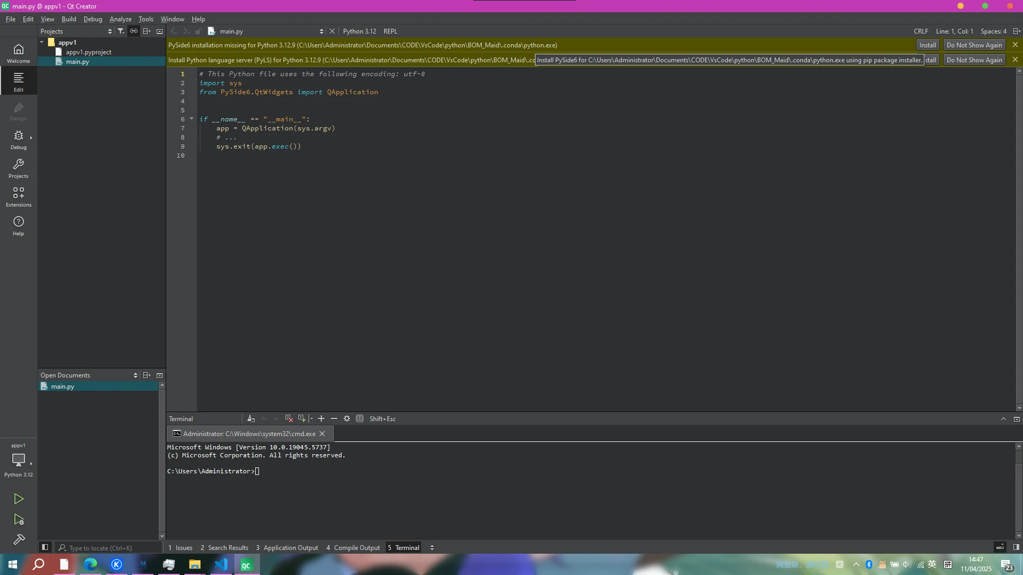Split the Open Documents panel
This screenshot has width=1023, height=575.
coord(147,375)
